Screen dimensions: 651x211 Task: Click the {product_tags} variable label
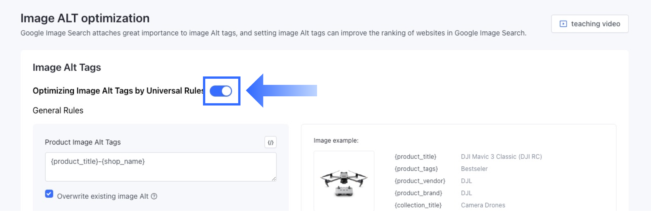pos(416,169)
